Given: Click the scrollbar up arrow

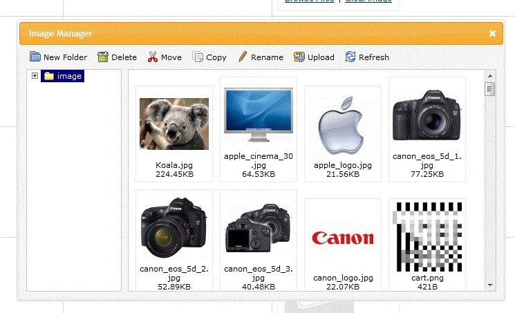Looking at the screenshot, I should coord(489,75).
